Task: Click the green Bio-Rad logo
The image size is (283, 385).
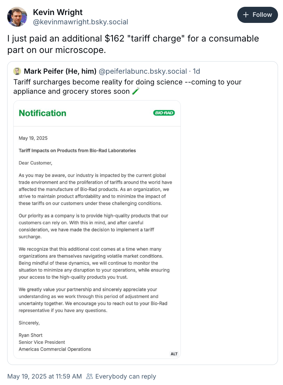Action: tap(164, 113)
